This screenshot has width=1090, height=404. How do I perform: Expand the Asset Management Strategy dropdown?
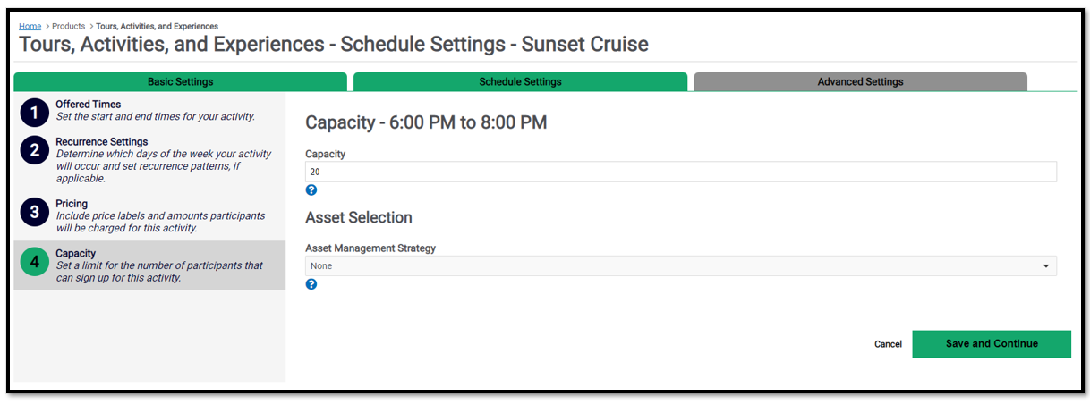tap(681, 265)
